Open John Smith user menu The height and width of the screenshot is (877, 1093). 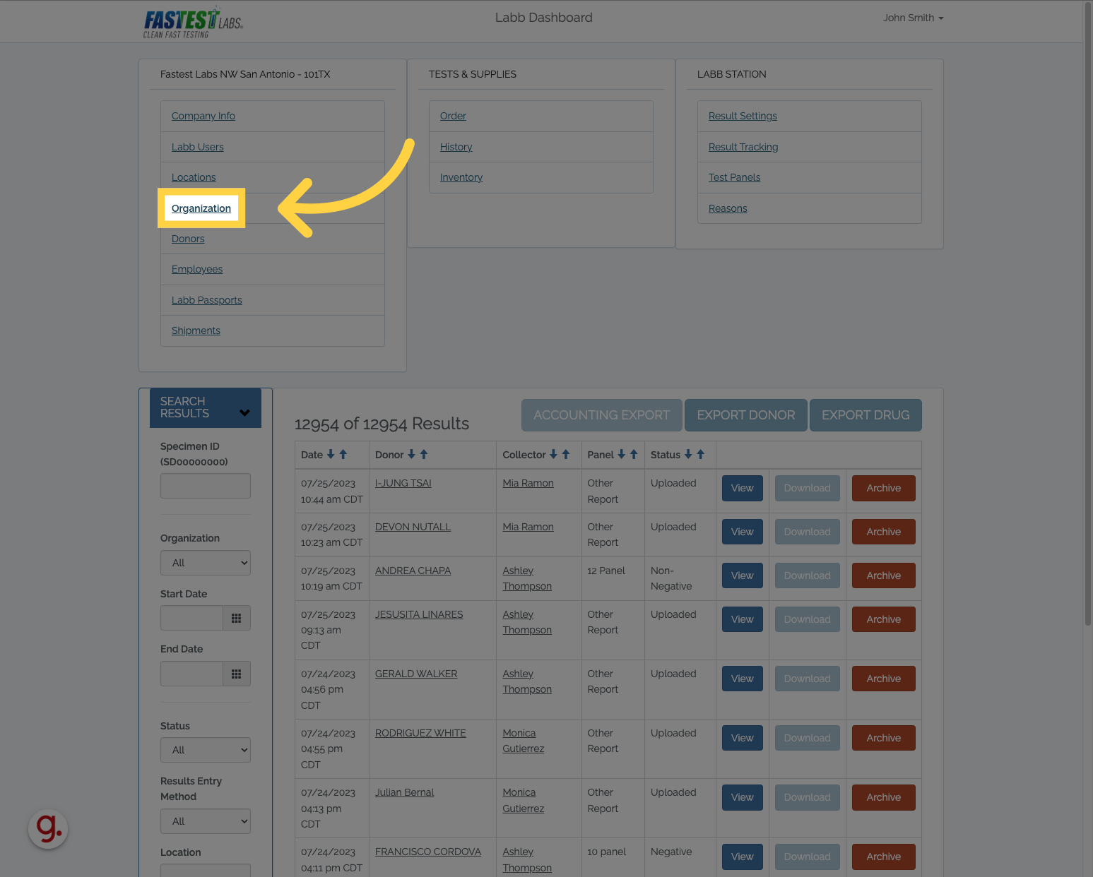tap(913, 18)
